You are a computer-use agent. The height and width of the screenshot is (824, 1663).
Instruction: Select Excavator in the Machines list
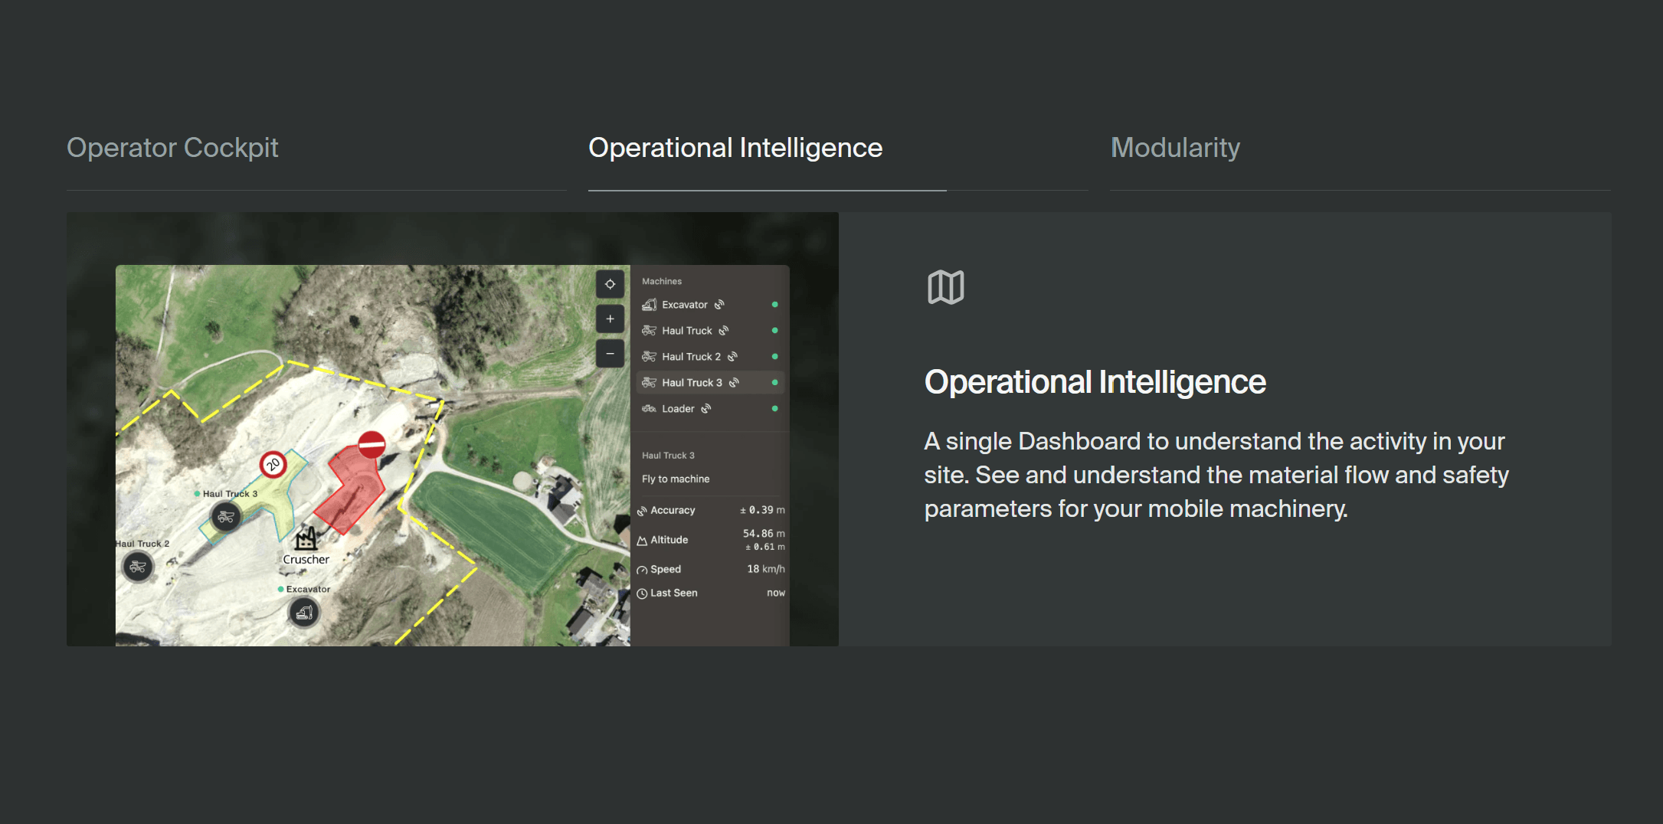(x=685, y=305)
